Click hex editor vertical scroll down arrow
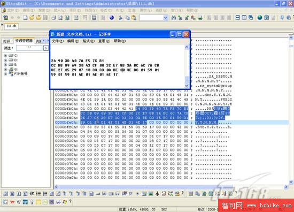Image resolution: width=294 pixels, height=212 pixels. [291, 182]
